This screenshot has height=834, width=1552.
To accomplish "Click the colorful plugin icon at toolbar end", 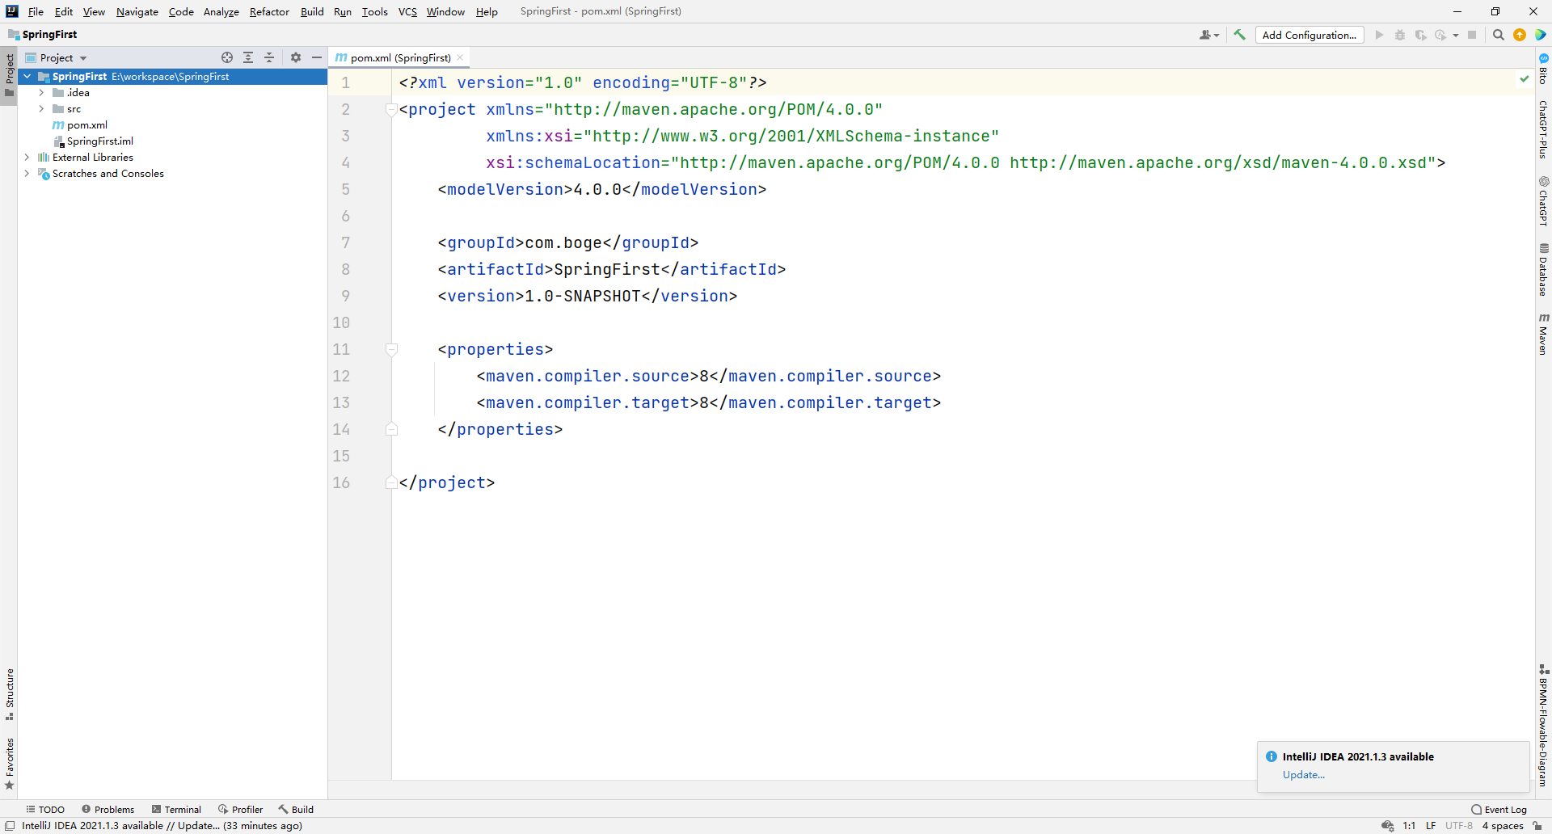I will [1541, 35].
